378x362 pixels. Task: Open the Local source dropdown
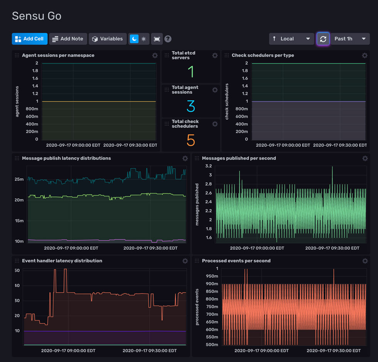coord(291,39)
